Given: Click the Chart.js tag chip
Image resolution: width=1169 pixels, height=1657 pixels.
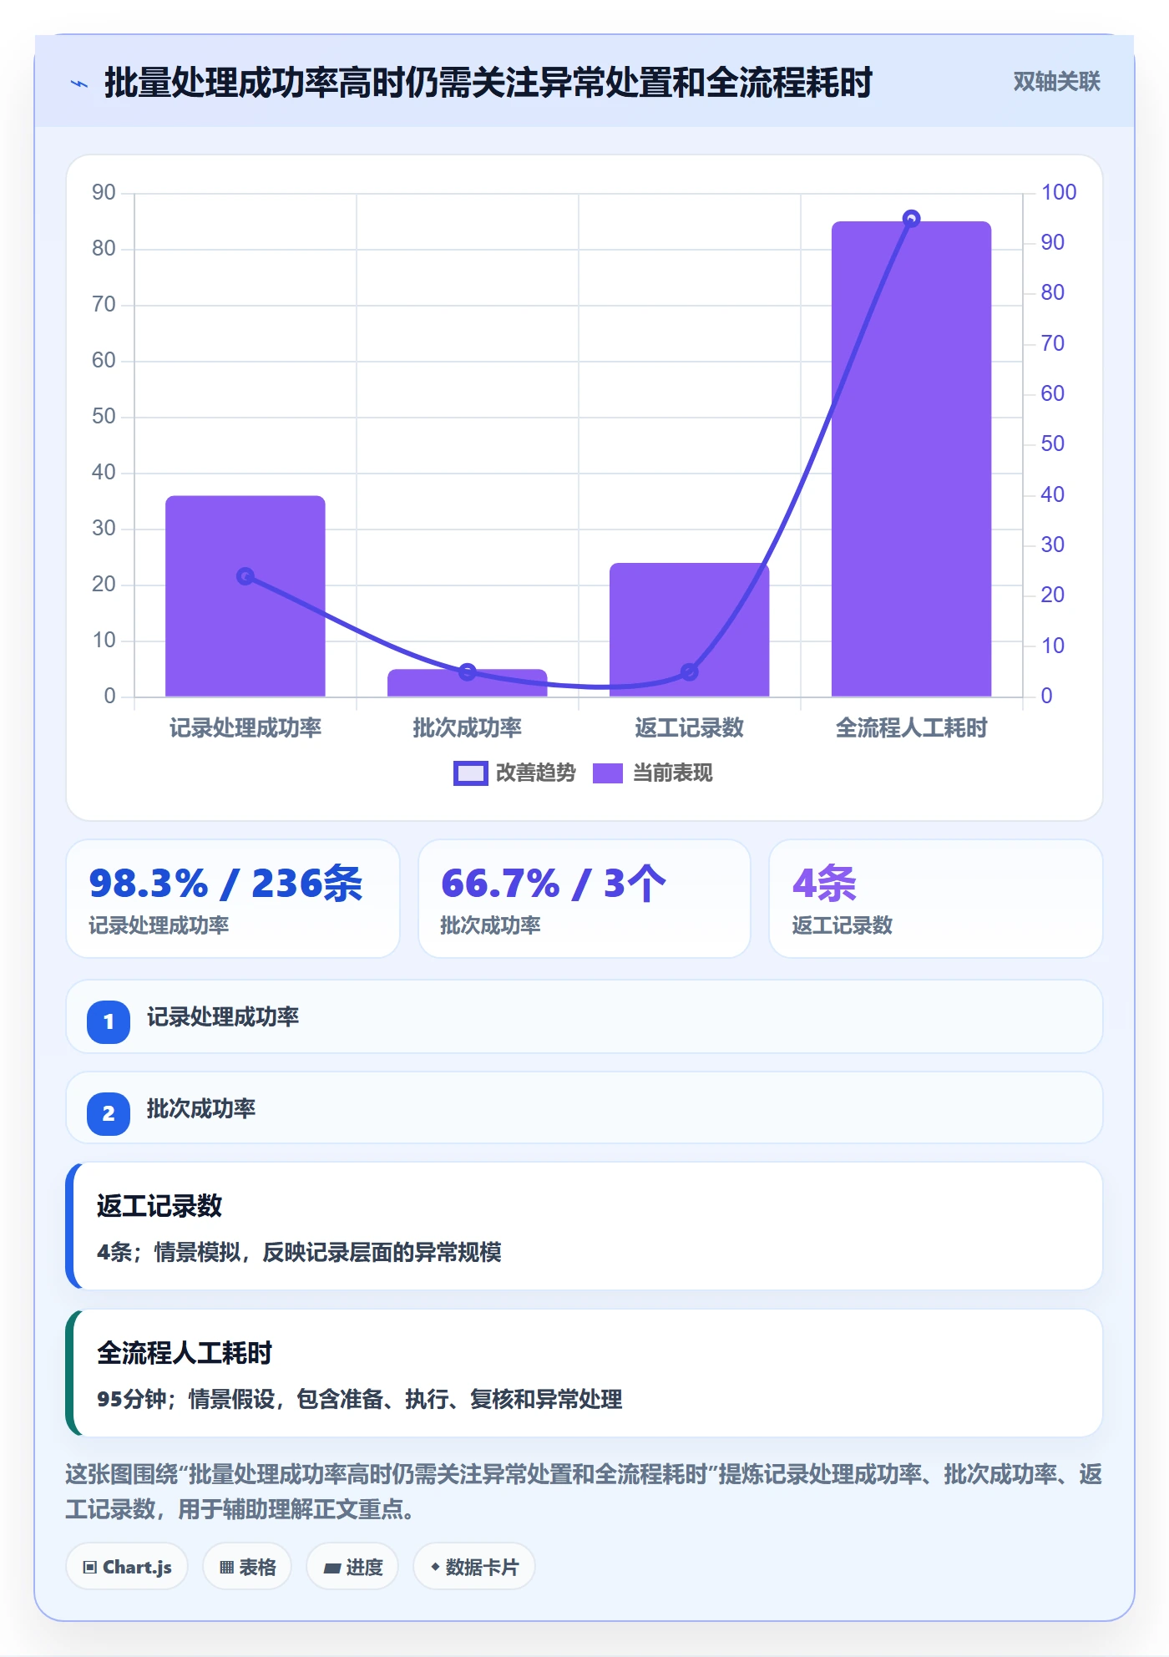Looking at the screenshot, I should (x=127, y=1567).
